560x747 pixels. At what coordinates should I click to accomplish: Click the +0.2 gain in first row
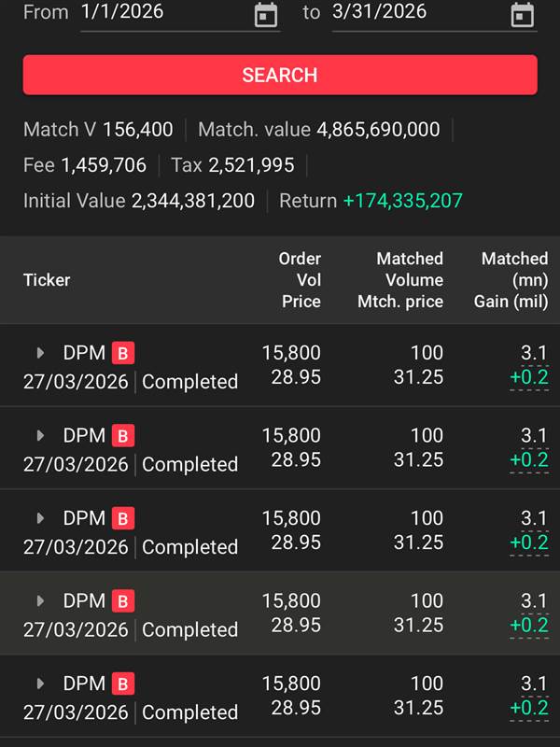(528, 378)
